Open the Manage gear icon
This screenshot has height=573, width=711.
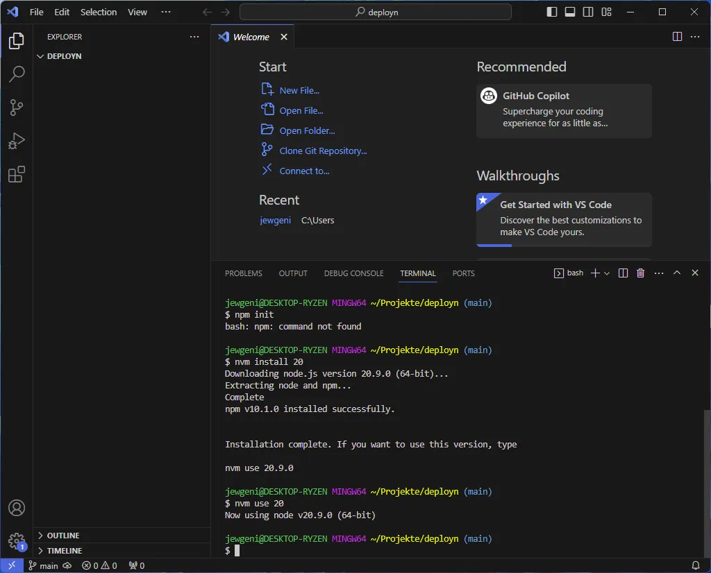point(17,541)
